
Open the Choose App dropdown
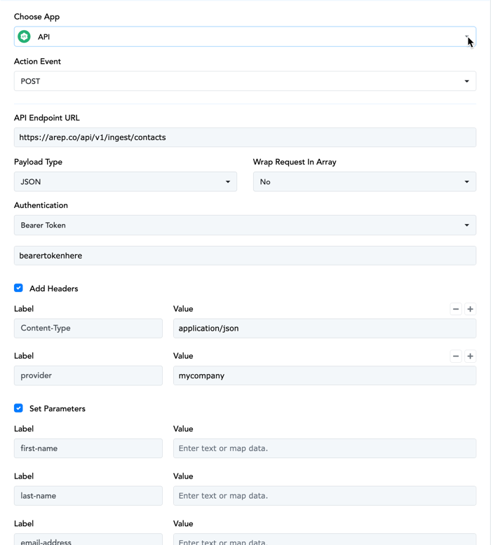click(245, 36)
